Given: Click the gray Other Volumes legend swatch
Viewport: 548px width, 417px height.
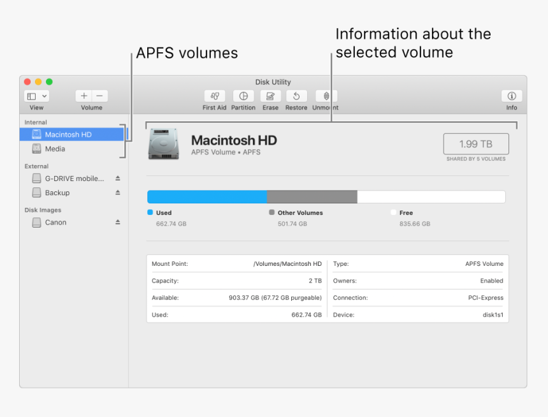Looking at the screenshot, I should 272,212.
